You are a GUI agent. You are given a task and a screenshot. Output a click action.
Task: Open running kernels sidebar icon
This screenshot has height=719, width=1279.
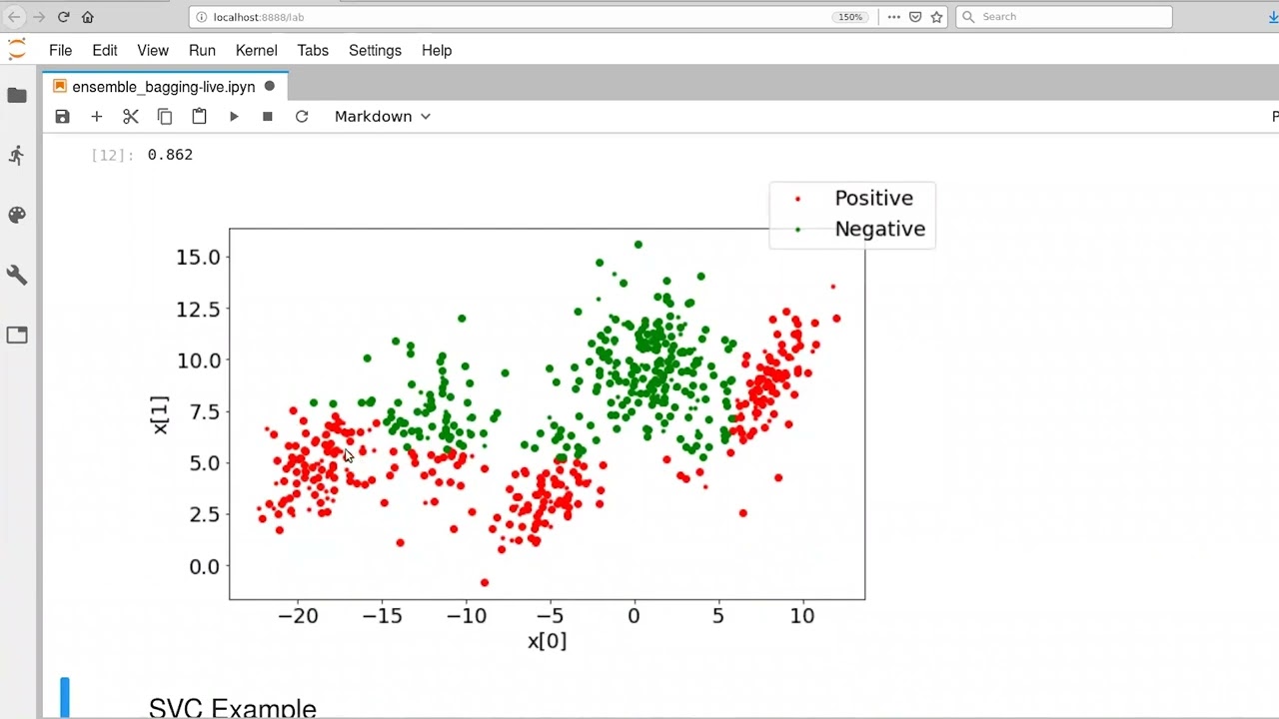pos(17,155)
